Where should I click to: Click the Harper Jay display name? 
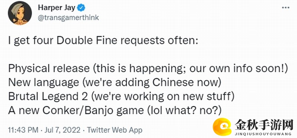click(57, 7)
